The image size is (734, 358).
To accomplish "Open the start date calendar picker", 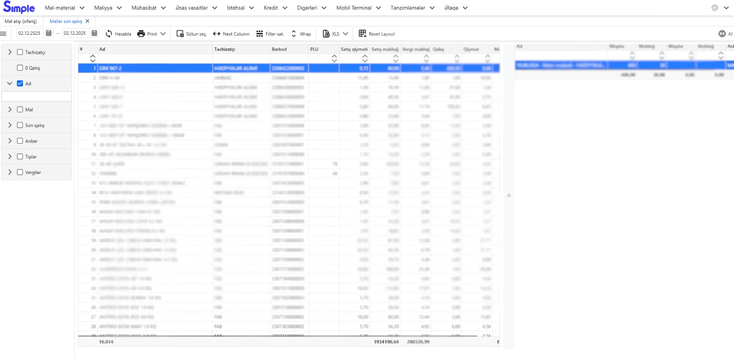I will tap(49, 33).
